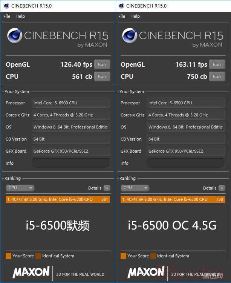Click 561 cb CPU score in left window
Viewport: 231px width, 283px height.
[82, 76]
